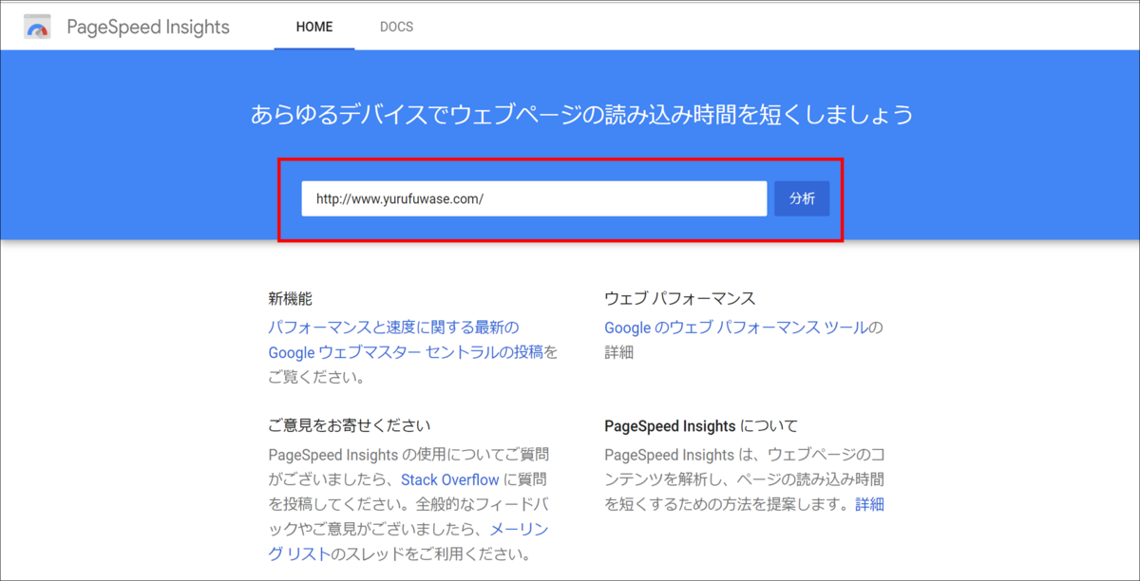Viewport: 1140px width, 581px height.
Task: Follow the Stack Overflow link
Action: click(x=450, y=479)
